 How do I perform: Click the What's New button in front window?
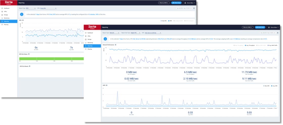pyautogui.click(x=260, y=27)
